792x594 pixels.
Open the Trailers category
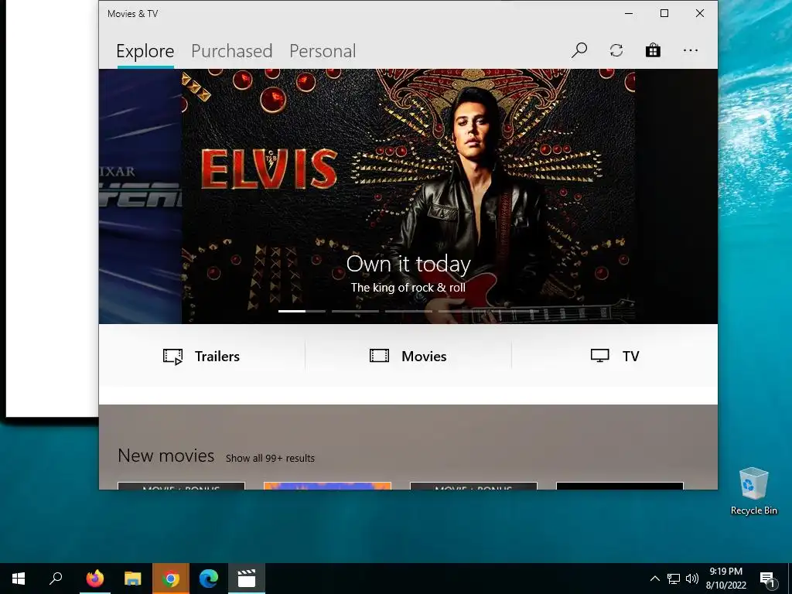click(202, 356)
